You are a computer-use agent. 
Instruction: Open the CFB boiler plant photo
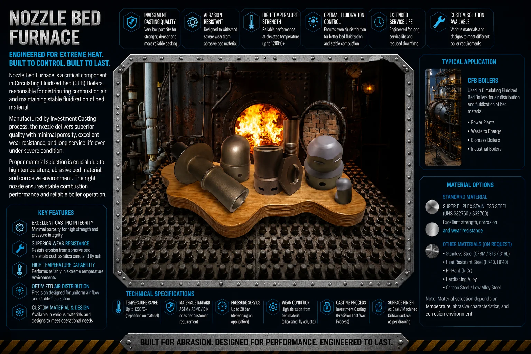click(443, 117)
